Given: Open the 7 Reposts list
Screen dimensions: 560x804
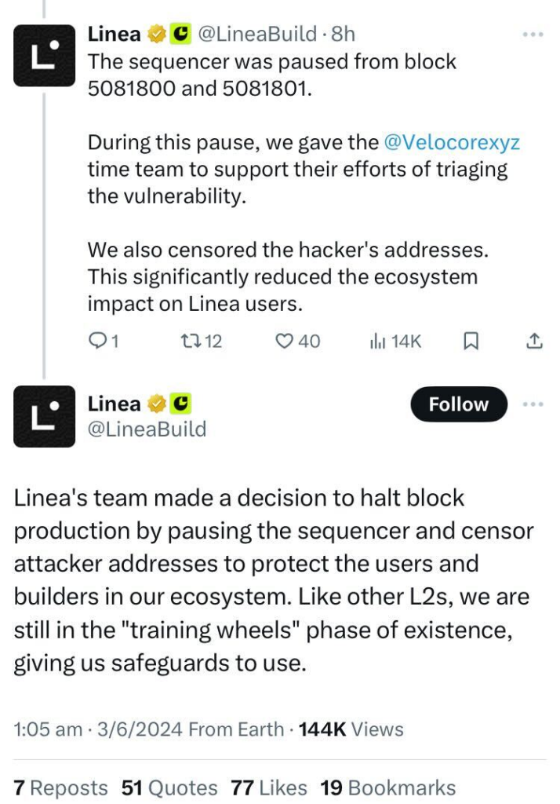Looking at the screenshot, I should coord(60,788).
